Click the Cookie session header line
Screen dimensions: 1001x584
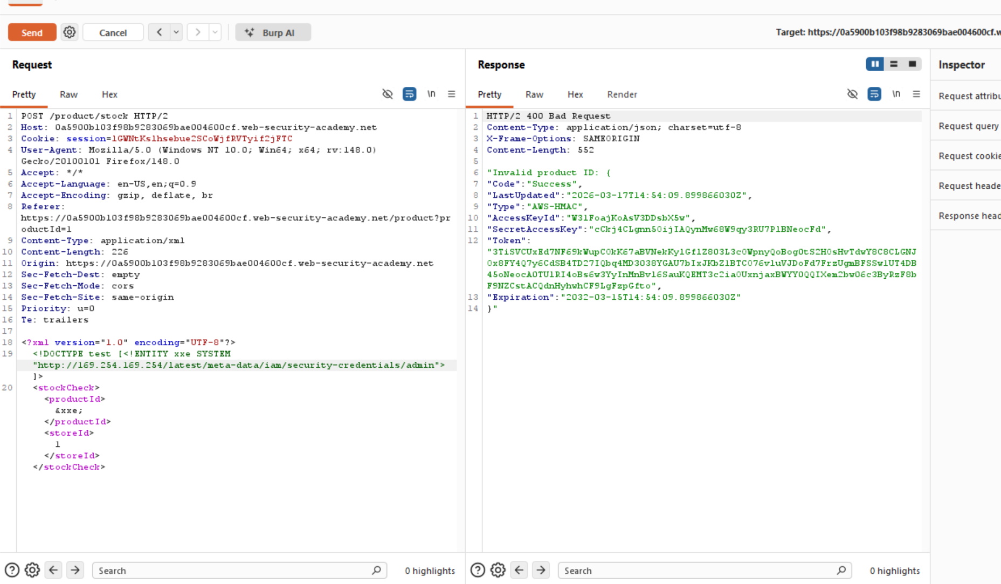(157, 139)
